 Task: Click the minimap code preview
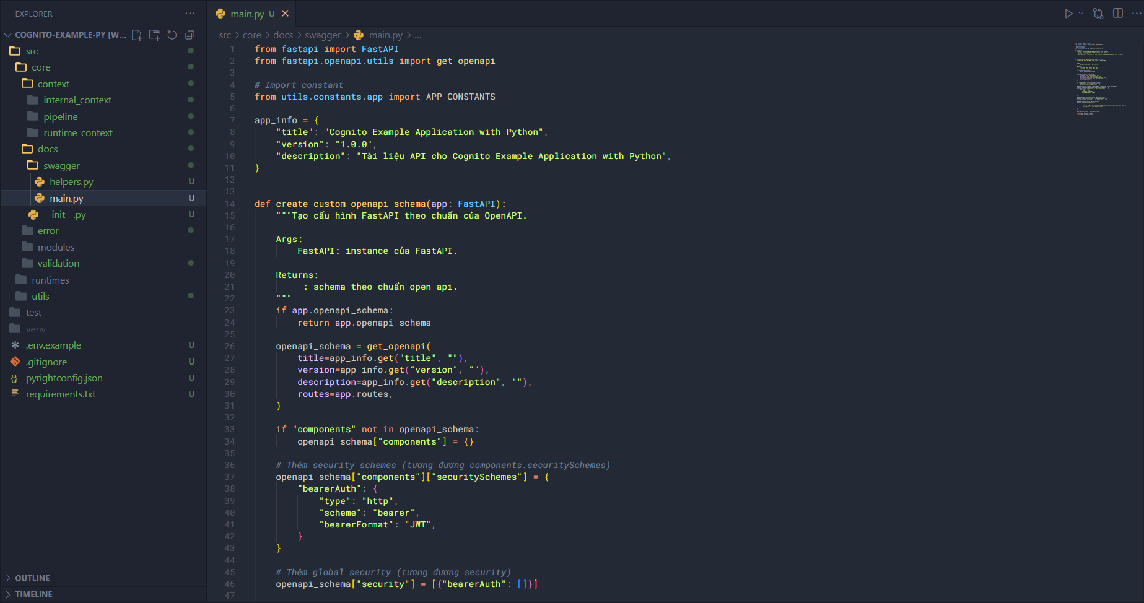point(1099,77)
